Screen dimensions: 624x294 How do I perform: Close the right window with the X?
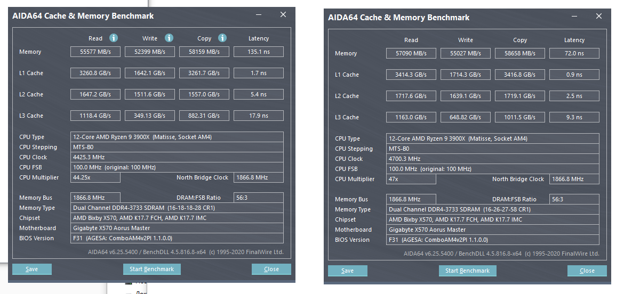coord(598,17)
